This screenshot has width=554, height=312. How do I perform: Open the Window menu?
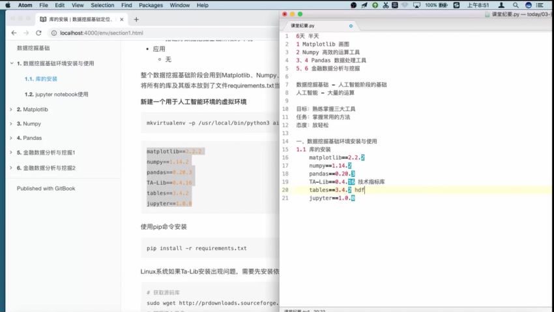(179, 5)
